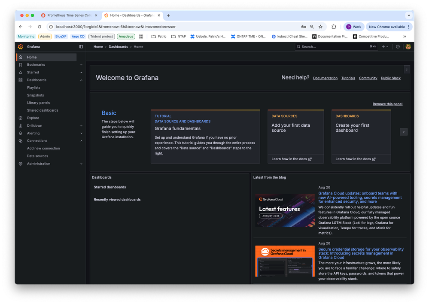Select Playlists under Dashboards
429x304 pixels.
(x=33, y=88)
